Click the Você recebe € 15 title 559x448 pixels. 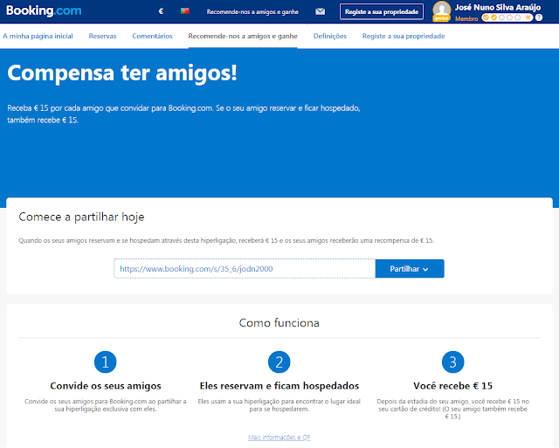pyautogui.click(x=452, y=386)
